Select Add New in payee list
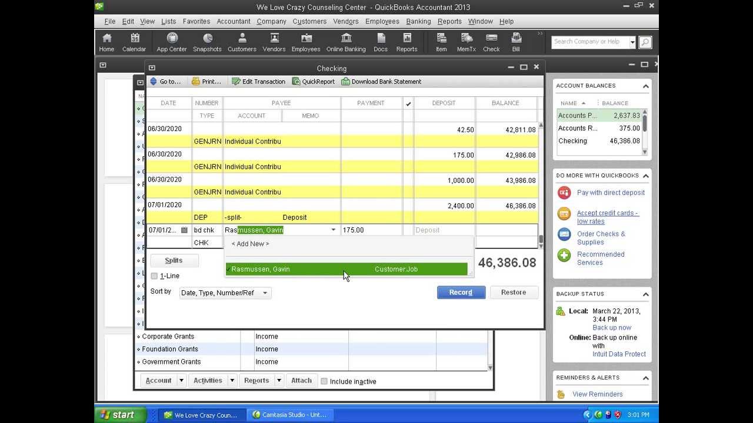Image resolution: width=753 pixels, height=423 pixels. pos(250,244)
